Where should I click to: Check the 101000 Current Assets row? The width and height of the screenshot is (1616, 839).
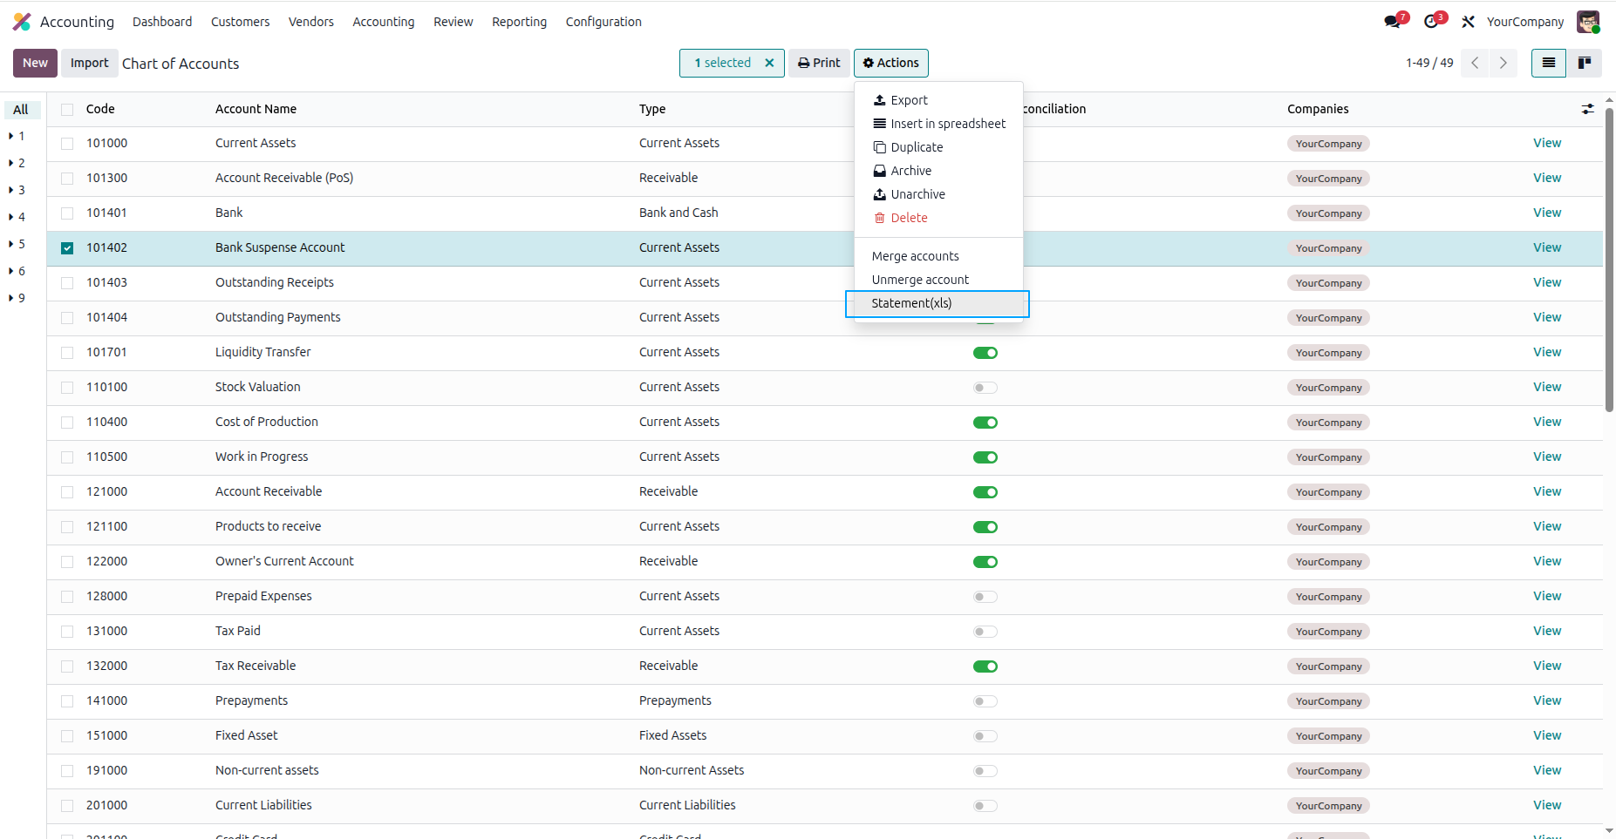click(67, 144)
